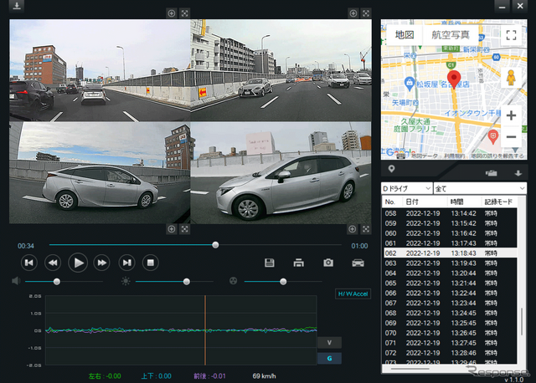Screen dimensions: 536x383
Task: Click the file list vertical scrollbar
Action: [x=522, y=322]
